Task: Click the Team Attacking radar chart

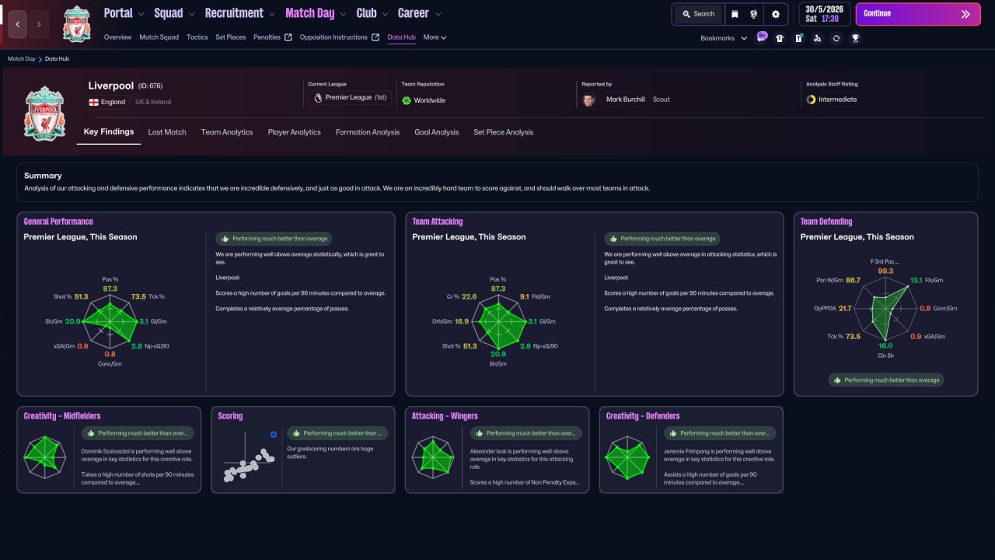Action: pos(498,321)
